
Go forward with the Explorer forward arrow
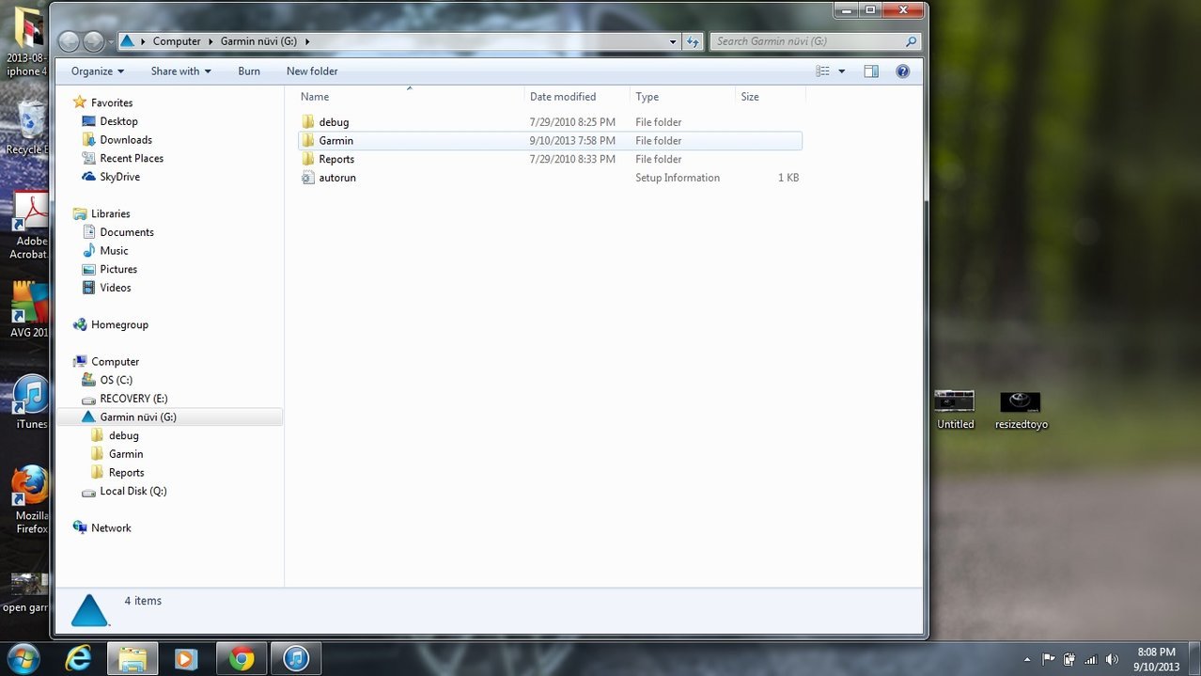[93, 41]
